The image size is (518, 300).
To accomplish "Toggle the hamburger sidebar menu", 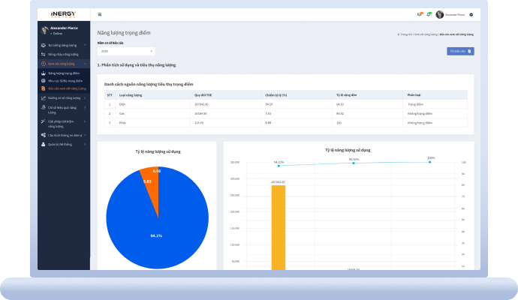I will [x=100, y=14].
